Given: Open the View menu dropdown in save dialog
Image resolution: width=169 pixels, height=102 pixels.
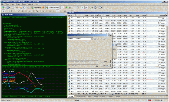Looking at the screenshot, I should (x=104, y=39).
